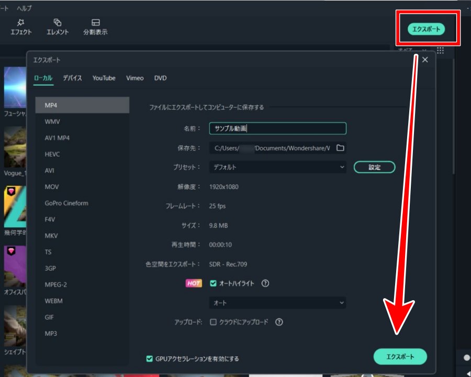The height and width of the screenshot is (377, 471).
Task: Open the filter dropdown under the top Export button
Action: coord(412,50)
